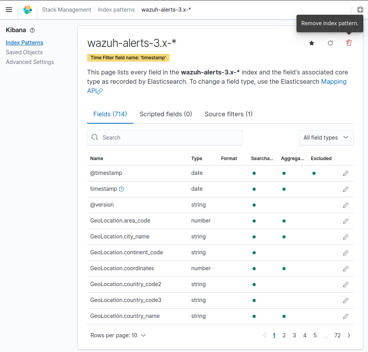368x352 pixels.
Task: Click the clock icon next to timestamp
Action: pos(121,189)
